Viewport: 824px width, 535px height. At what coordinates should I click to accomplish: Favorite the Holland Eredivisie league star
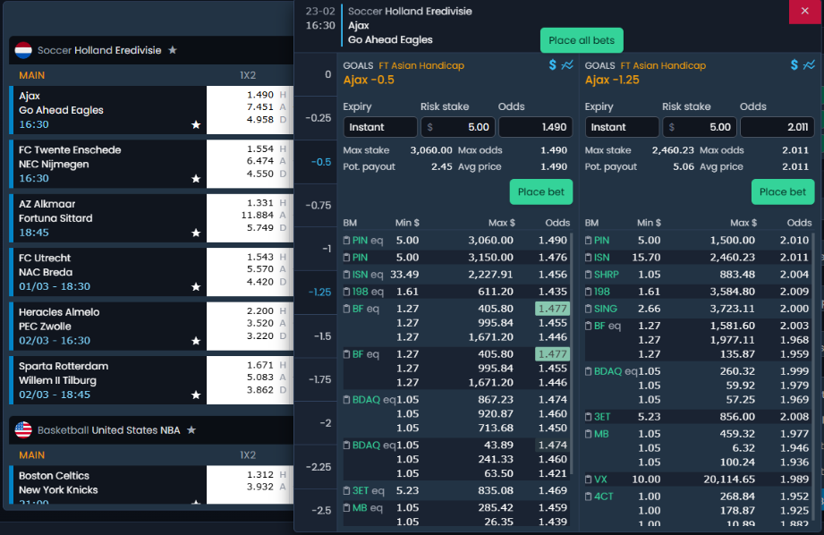[173, 51]
